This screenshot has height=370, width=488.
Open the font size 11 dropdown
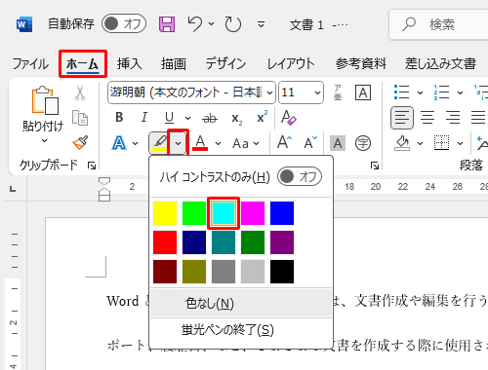(x=317, y=93)
